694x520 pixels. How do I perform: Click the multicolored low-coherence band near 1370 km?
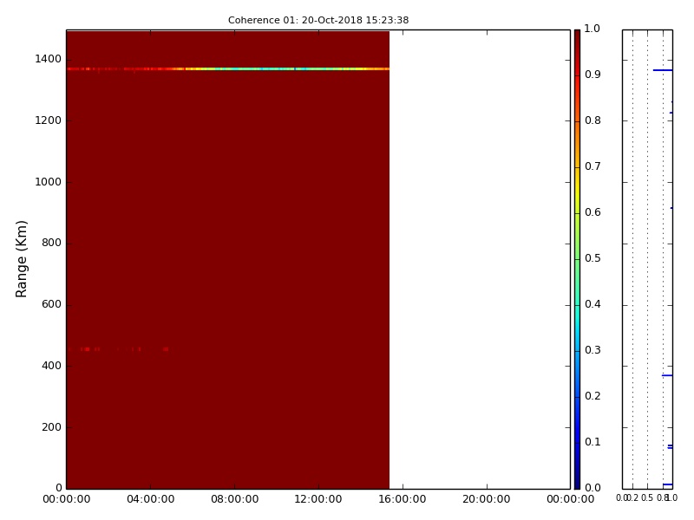[228, 69]
